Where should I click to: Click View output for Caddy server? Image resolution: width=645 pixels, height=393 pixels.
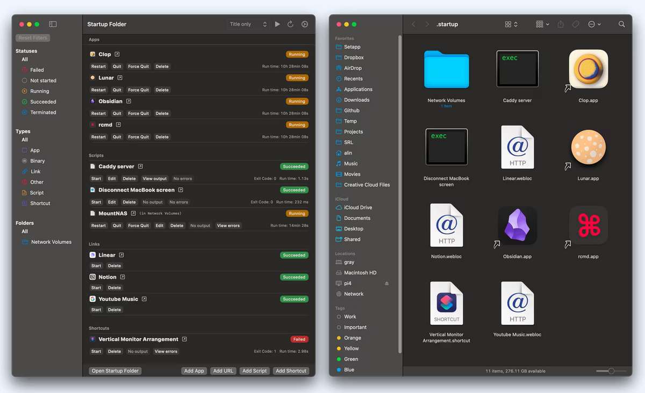155,179
